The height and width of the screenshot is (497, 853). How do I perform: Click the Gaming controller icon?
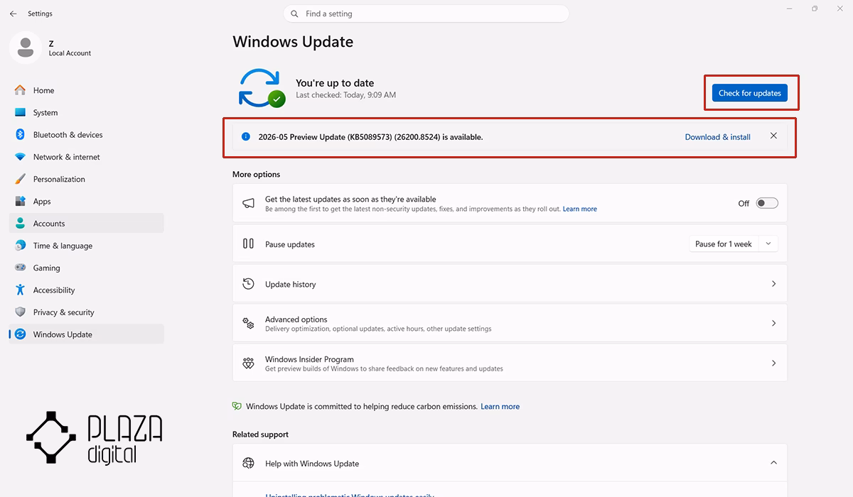[x=20, y=268]
